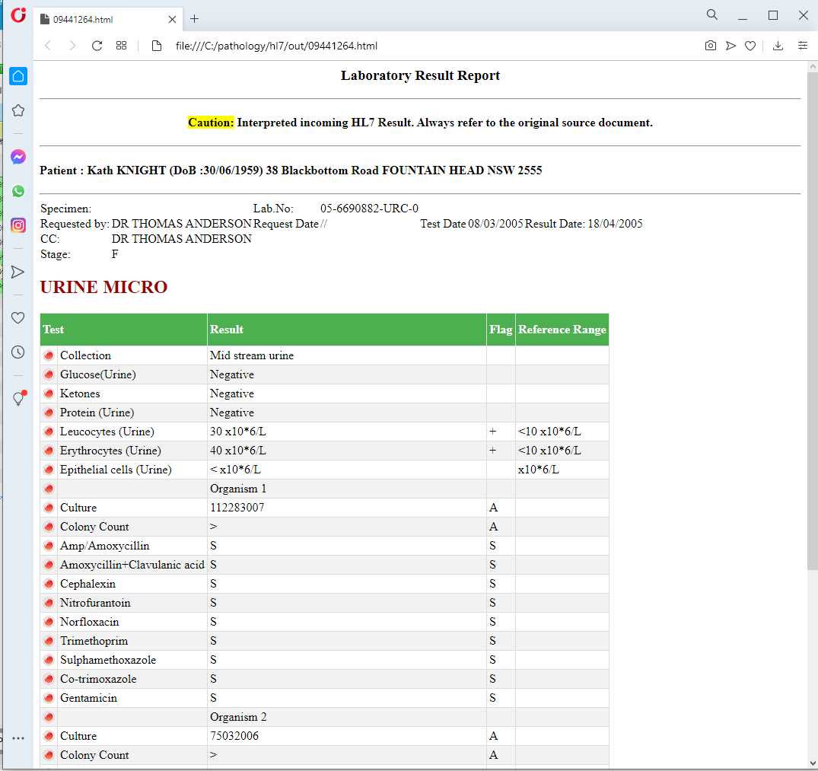Click the vertical scrollbar thumb
Screen dimensions: 818x771
point(812,321)
